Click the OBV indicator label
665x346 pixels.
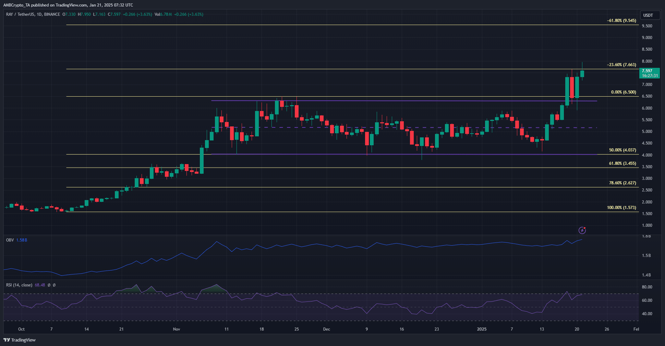pos(10,240)
